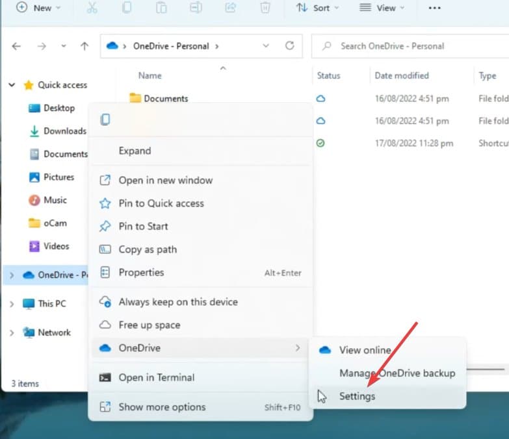This screenshot has height=439, width=509.
Task: Open Documents in the sidebar
Action: (x=59, y=154)
